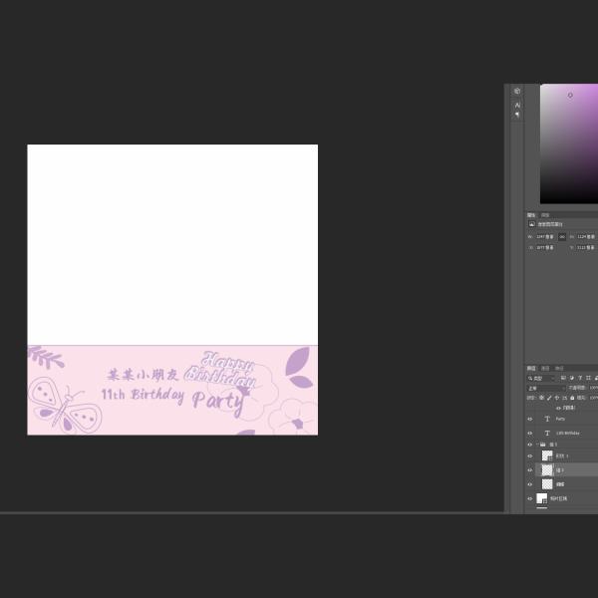Open the 3D panel icon in collapsed dock

pyautogui.click(x=517, y=92)
